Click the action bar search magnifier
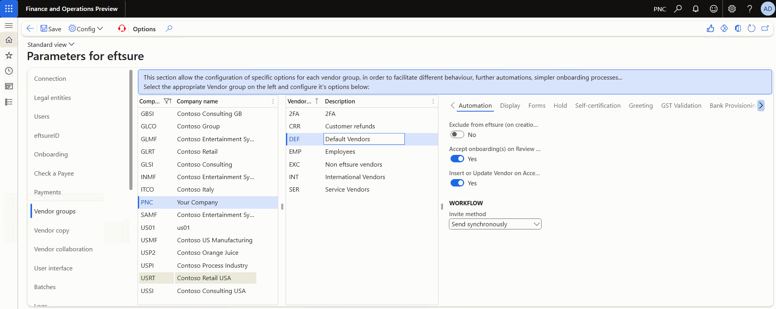This screenshot has width=776, height=309. coord(169,28)
